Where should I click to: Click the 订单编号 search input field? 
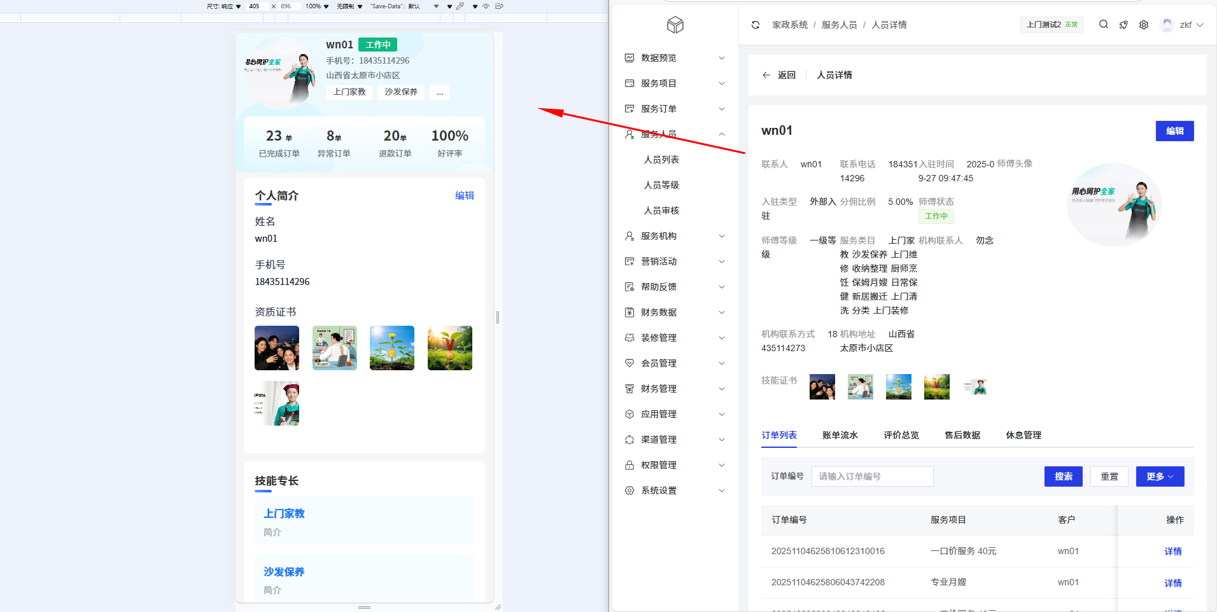click(872, 476)
